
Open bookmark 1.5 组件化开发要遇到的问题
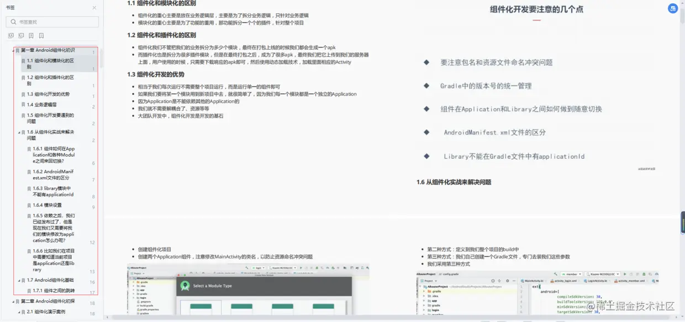click(50, 118)
